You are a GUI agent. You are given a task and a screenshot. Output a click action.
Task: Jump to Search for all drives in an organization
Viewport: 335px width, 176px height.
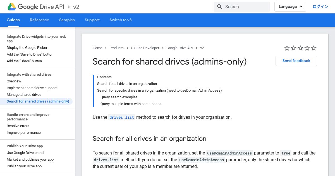click(127, 84)
